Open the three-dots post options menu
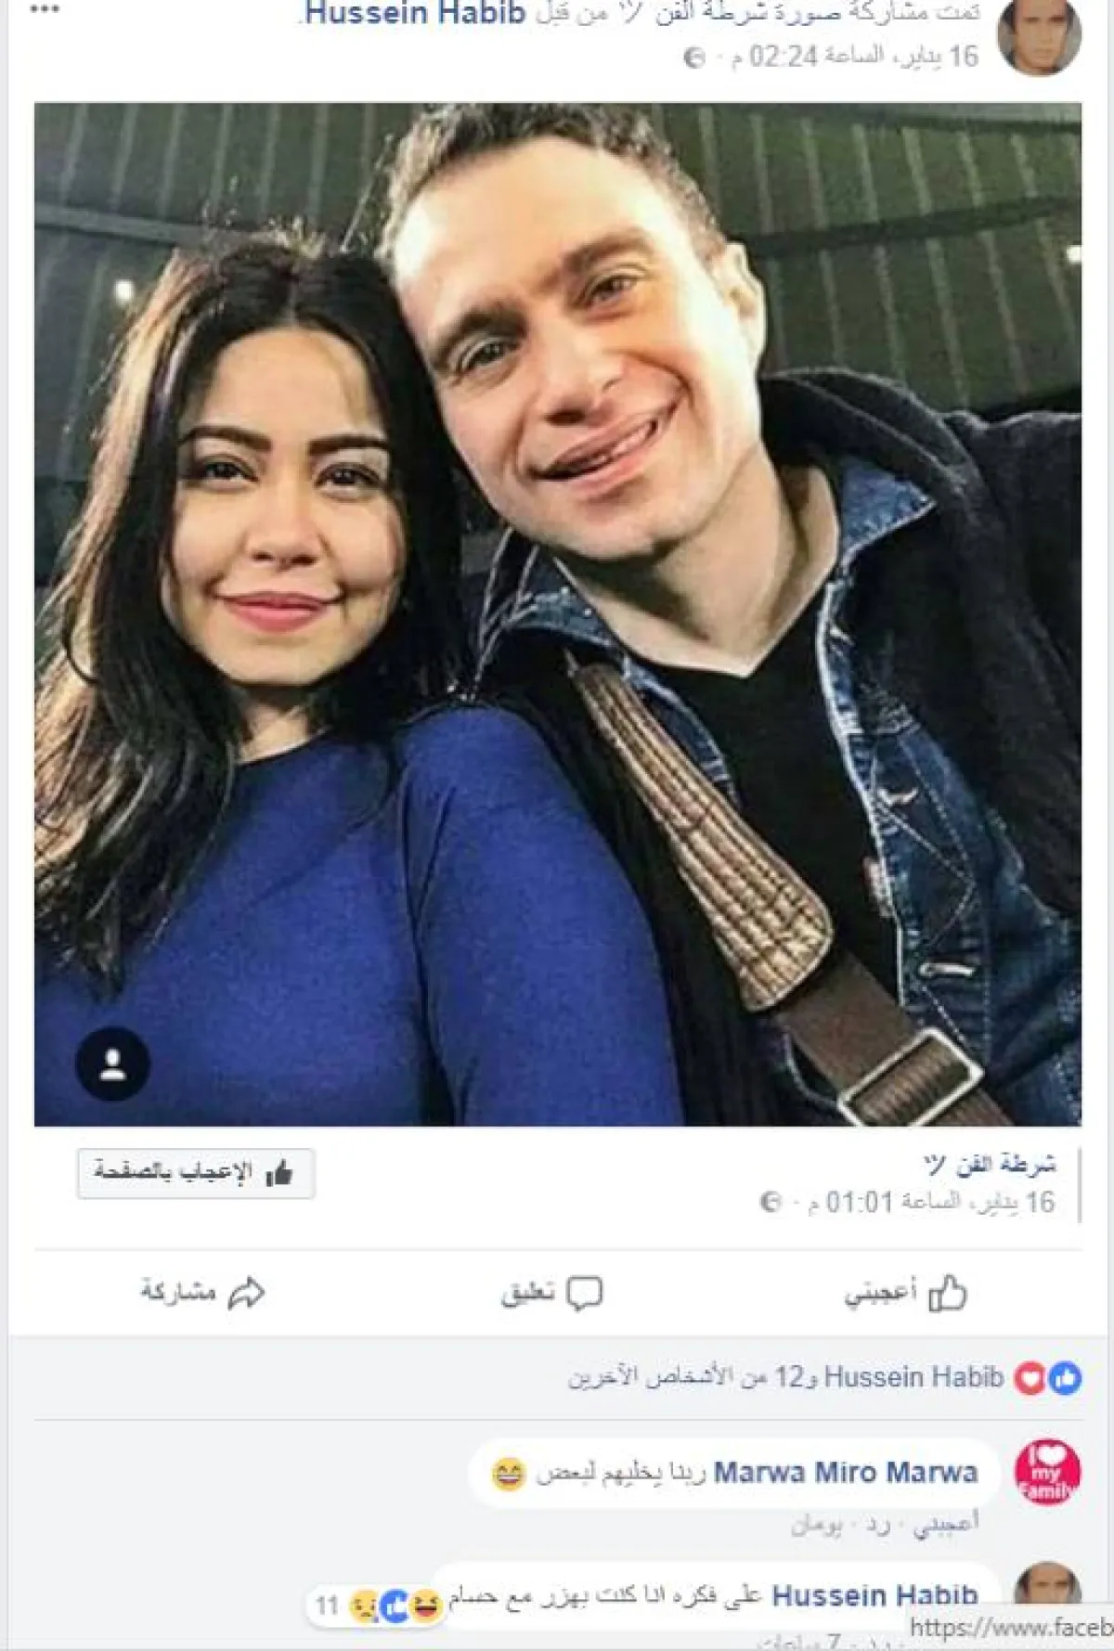The height and width of the screenshot is (1651, 1114). tap(44, 9)
